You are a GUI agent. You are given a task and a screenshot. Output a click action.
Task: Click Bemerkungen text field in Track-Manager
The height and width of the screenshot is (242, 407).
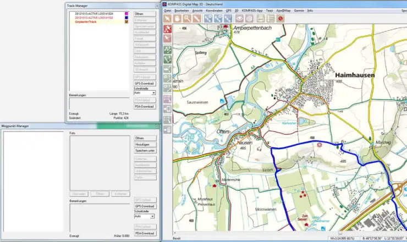99,103
